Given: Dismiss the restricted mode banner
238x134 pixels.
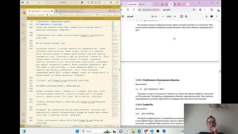Looking at the screenshot, I should [x=118, y=7].
